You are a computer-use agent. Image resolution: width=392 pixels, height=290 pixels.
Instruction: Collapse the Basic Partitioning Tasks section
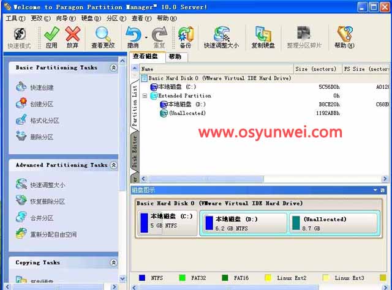point(114,68)
